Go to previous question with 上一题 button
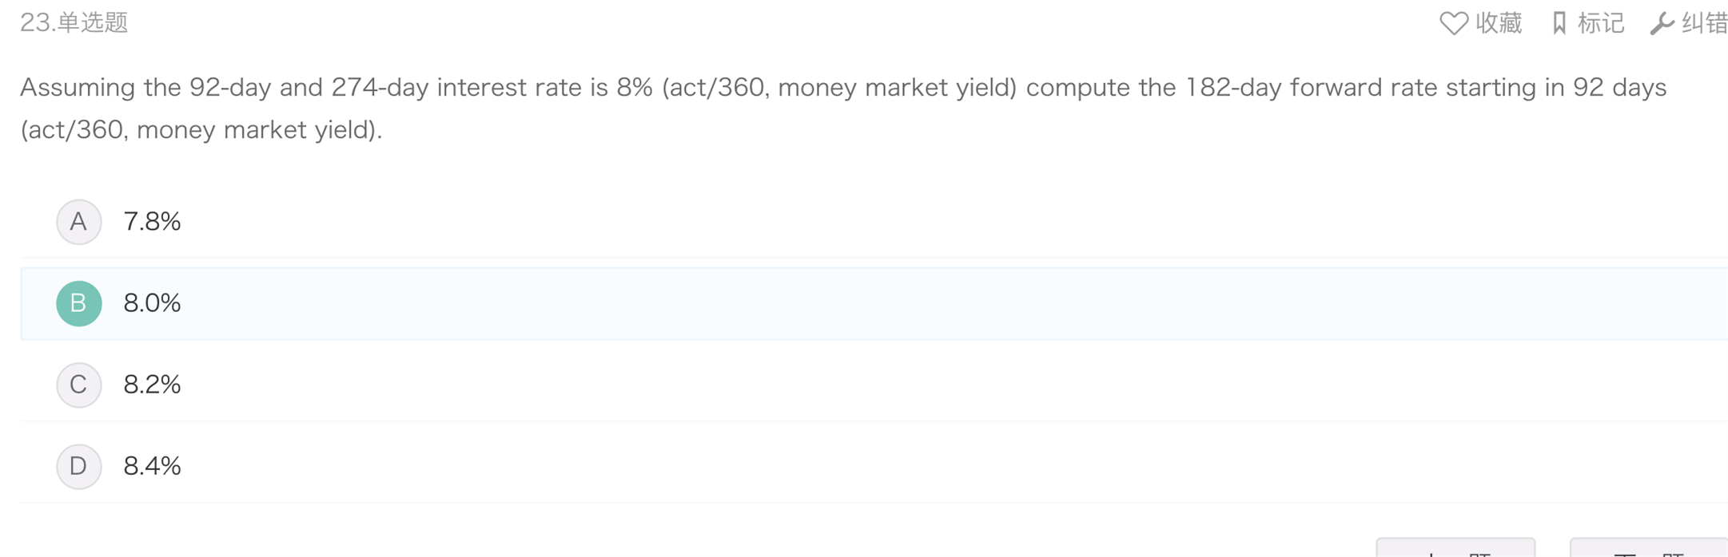Image resolution: width=1728 pixels, height=557 pixels. (x=1455, y=549)
